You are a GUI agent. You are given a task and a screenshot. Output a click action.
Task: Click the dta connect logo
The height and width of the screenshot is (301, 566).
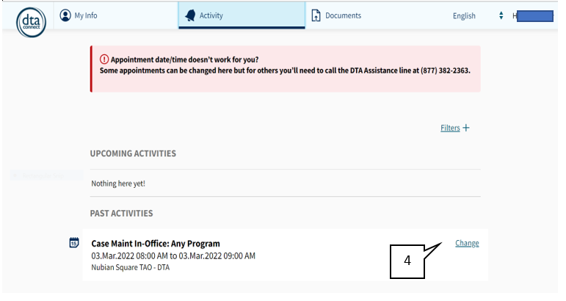pos(31,22)
